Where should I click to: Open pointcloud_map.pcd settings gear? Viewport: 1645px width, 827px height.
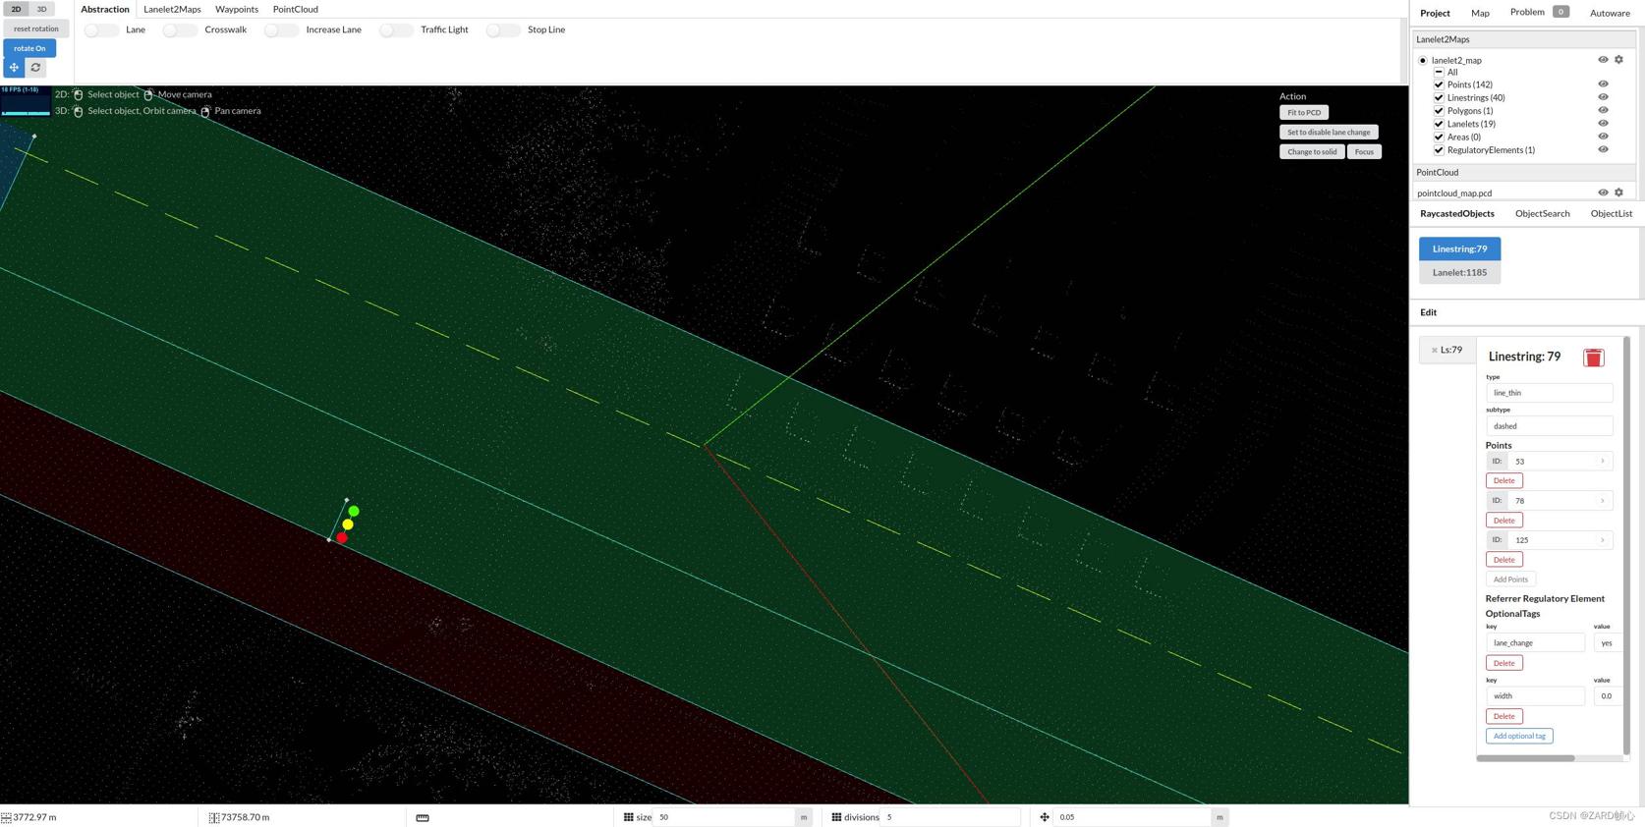point(1618,193)
